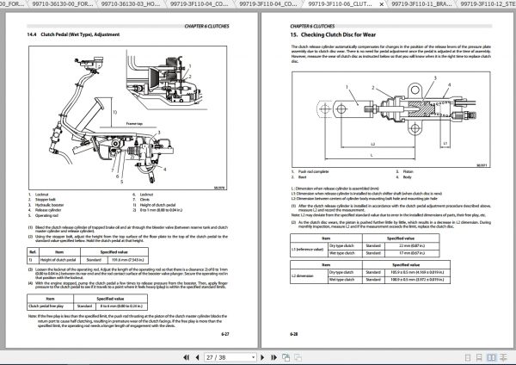Click the page number "6-28" at page bottom
This screenshot has height=365, width=516.
(294, 334)
